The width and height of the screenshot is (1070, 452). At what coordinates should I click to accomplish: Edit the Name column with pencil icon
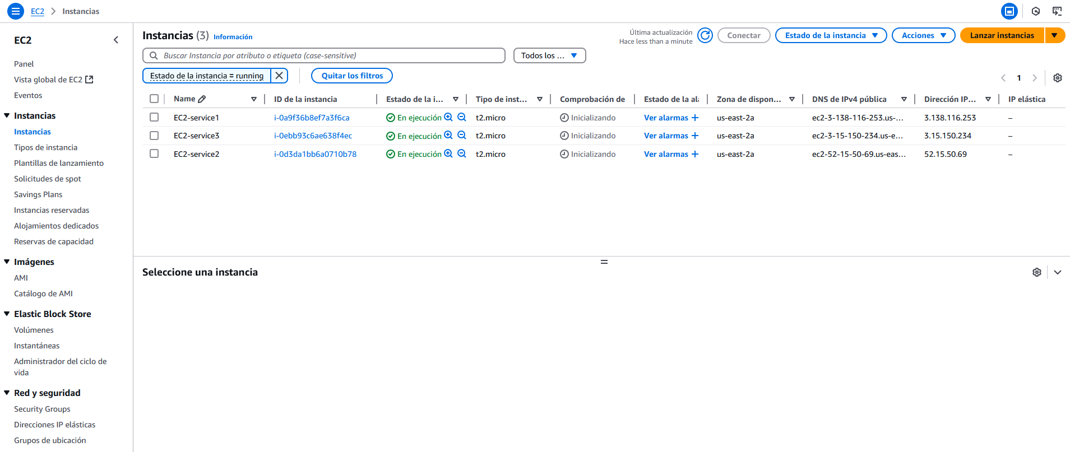[x=202, y=99]
